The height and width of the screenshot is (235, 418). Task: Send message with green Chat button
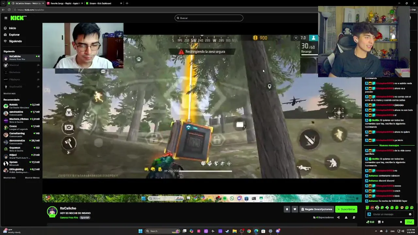coord(409,222)
